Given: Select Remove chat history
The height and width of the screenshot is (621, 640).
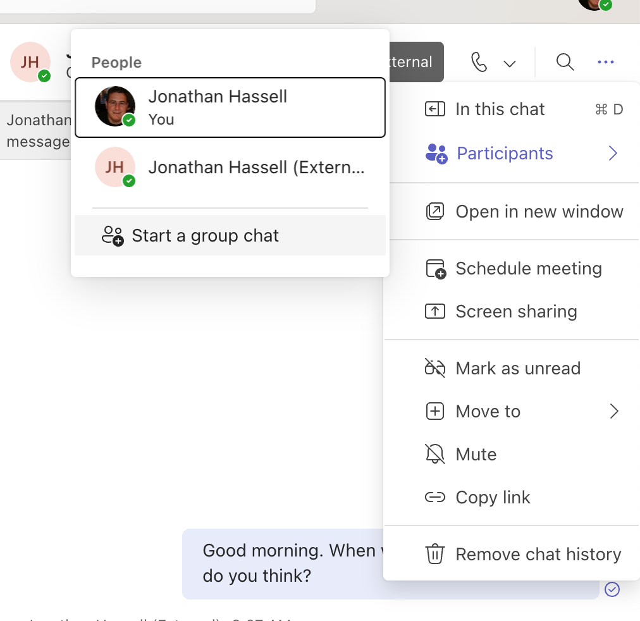Looking at the screenshot, I should pyautogui.click(x=513, y=554).
